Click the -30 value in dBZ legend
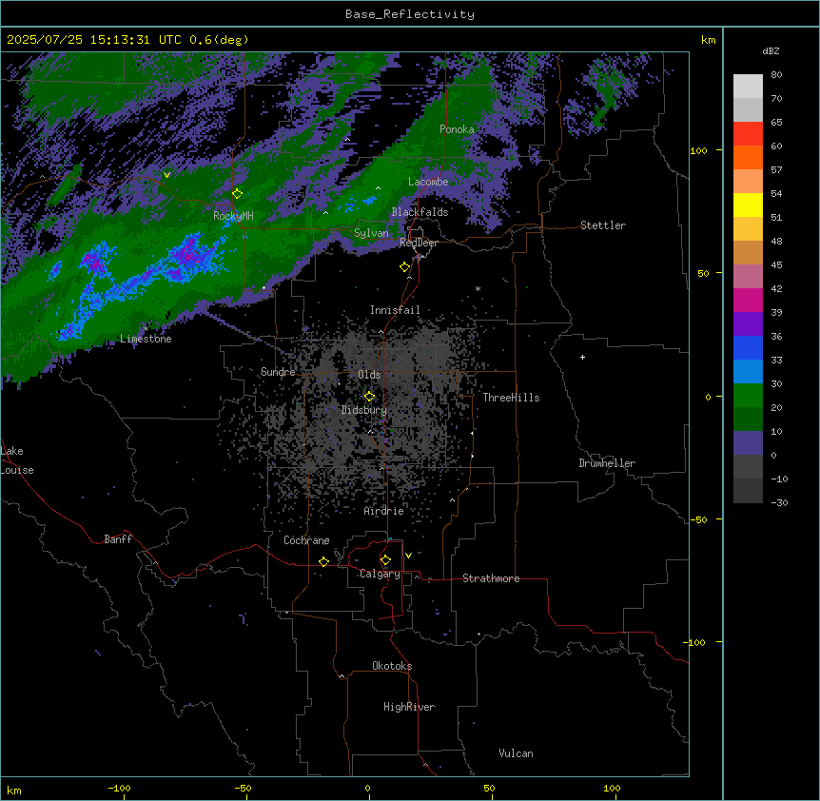This screenshot has width=820, height=801. [779, 503]
